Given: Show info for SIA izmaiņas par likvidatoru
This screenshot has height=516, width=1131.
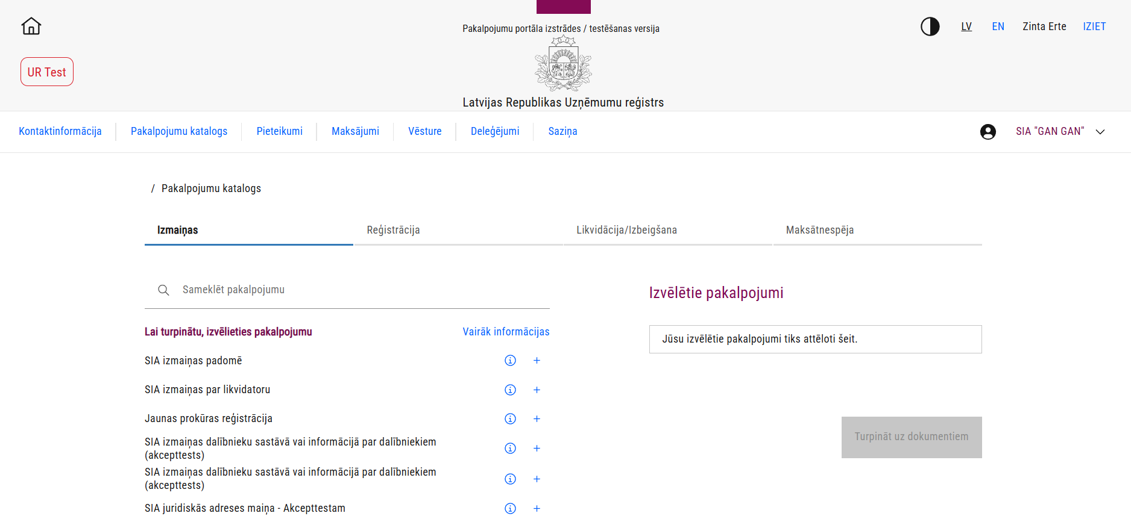Looking at the screenshot, I should [510, 390].
